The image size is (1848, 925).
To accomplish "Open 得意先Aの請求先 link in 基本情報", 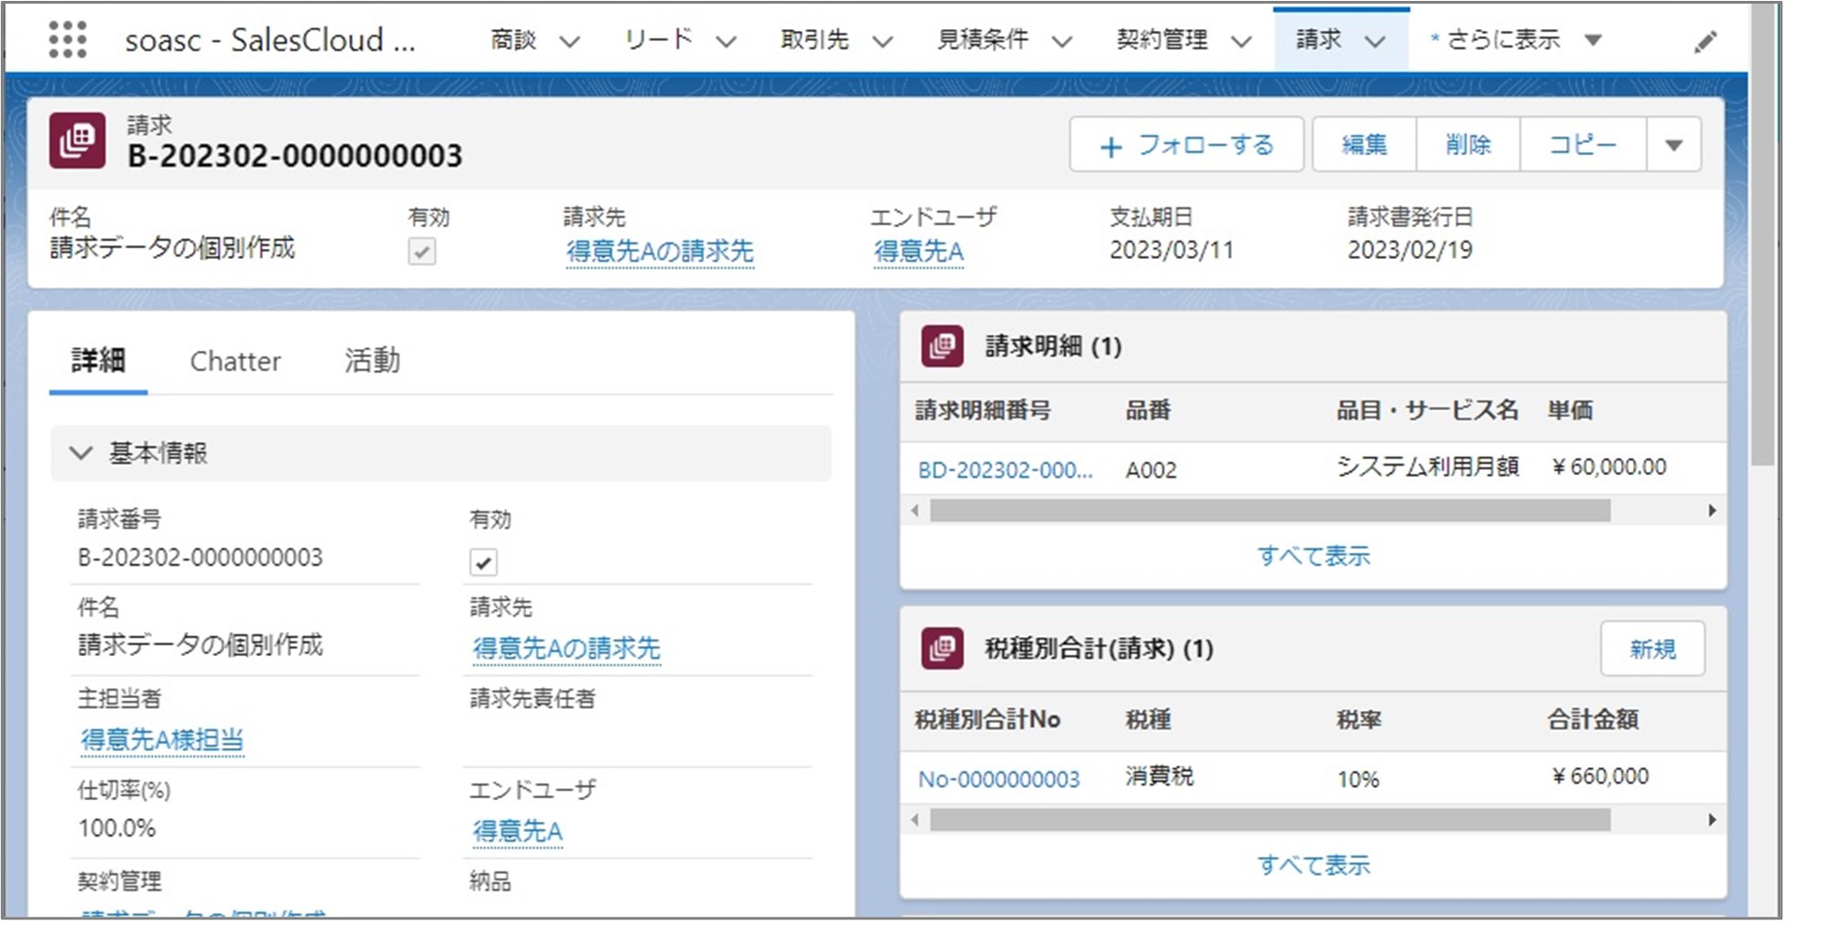I will [566, 649].
